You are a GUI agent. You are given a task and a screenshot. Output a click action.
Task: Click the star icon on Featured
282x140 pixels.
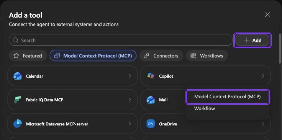point(16,56)
